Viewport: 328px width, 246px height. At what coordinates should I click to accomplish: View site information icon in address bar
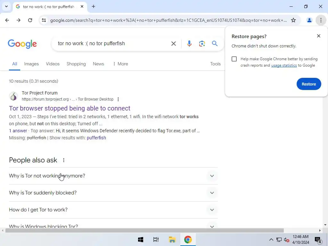pyautogui.click(x=44, y=20)
